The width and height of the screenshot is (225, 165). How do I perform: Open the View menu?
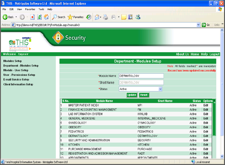(19, 9)
